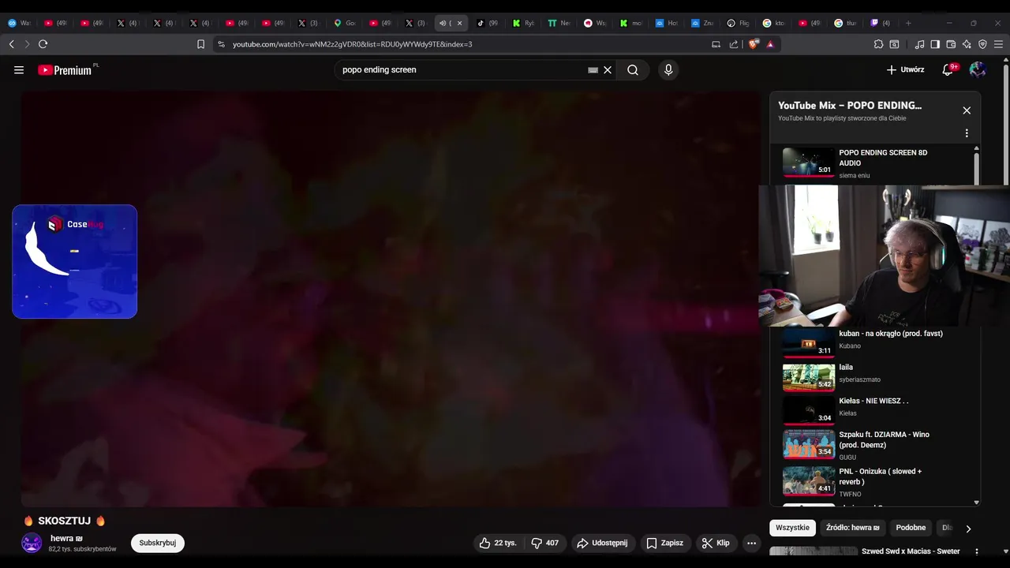The image size is (1010, 568).
Task: Run search with the magnifier button
Action: (x=633, y=69)
